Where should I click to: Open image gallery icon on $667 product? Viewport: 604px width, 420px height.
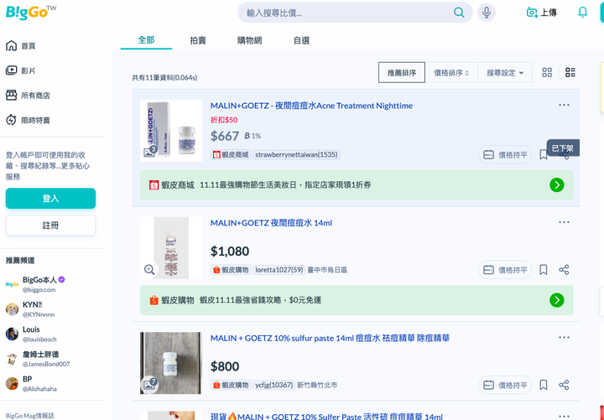(x=150, y=152)
